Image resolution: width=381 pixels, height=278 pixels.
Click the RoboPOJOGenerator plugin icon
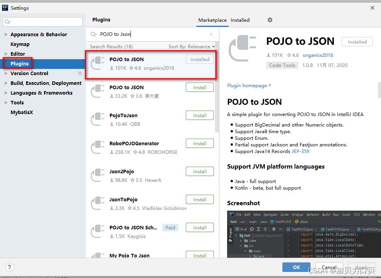(98, 148)
